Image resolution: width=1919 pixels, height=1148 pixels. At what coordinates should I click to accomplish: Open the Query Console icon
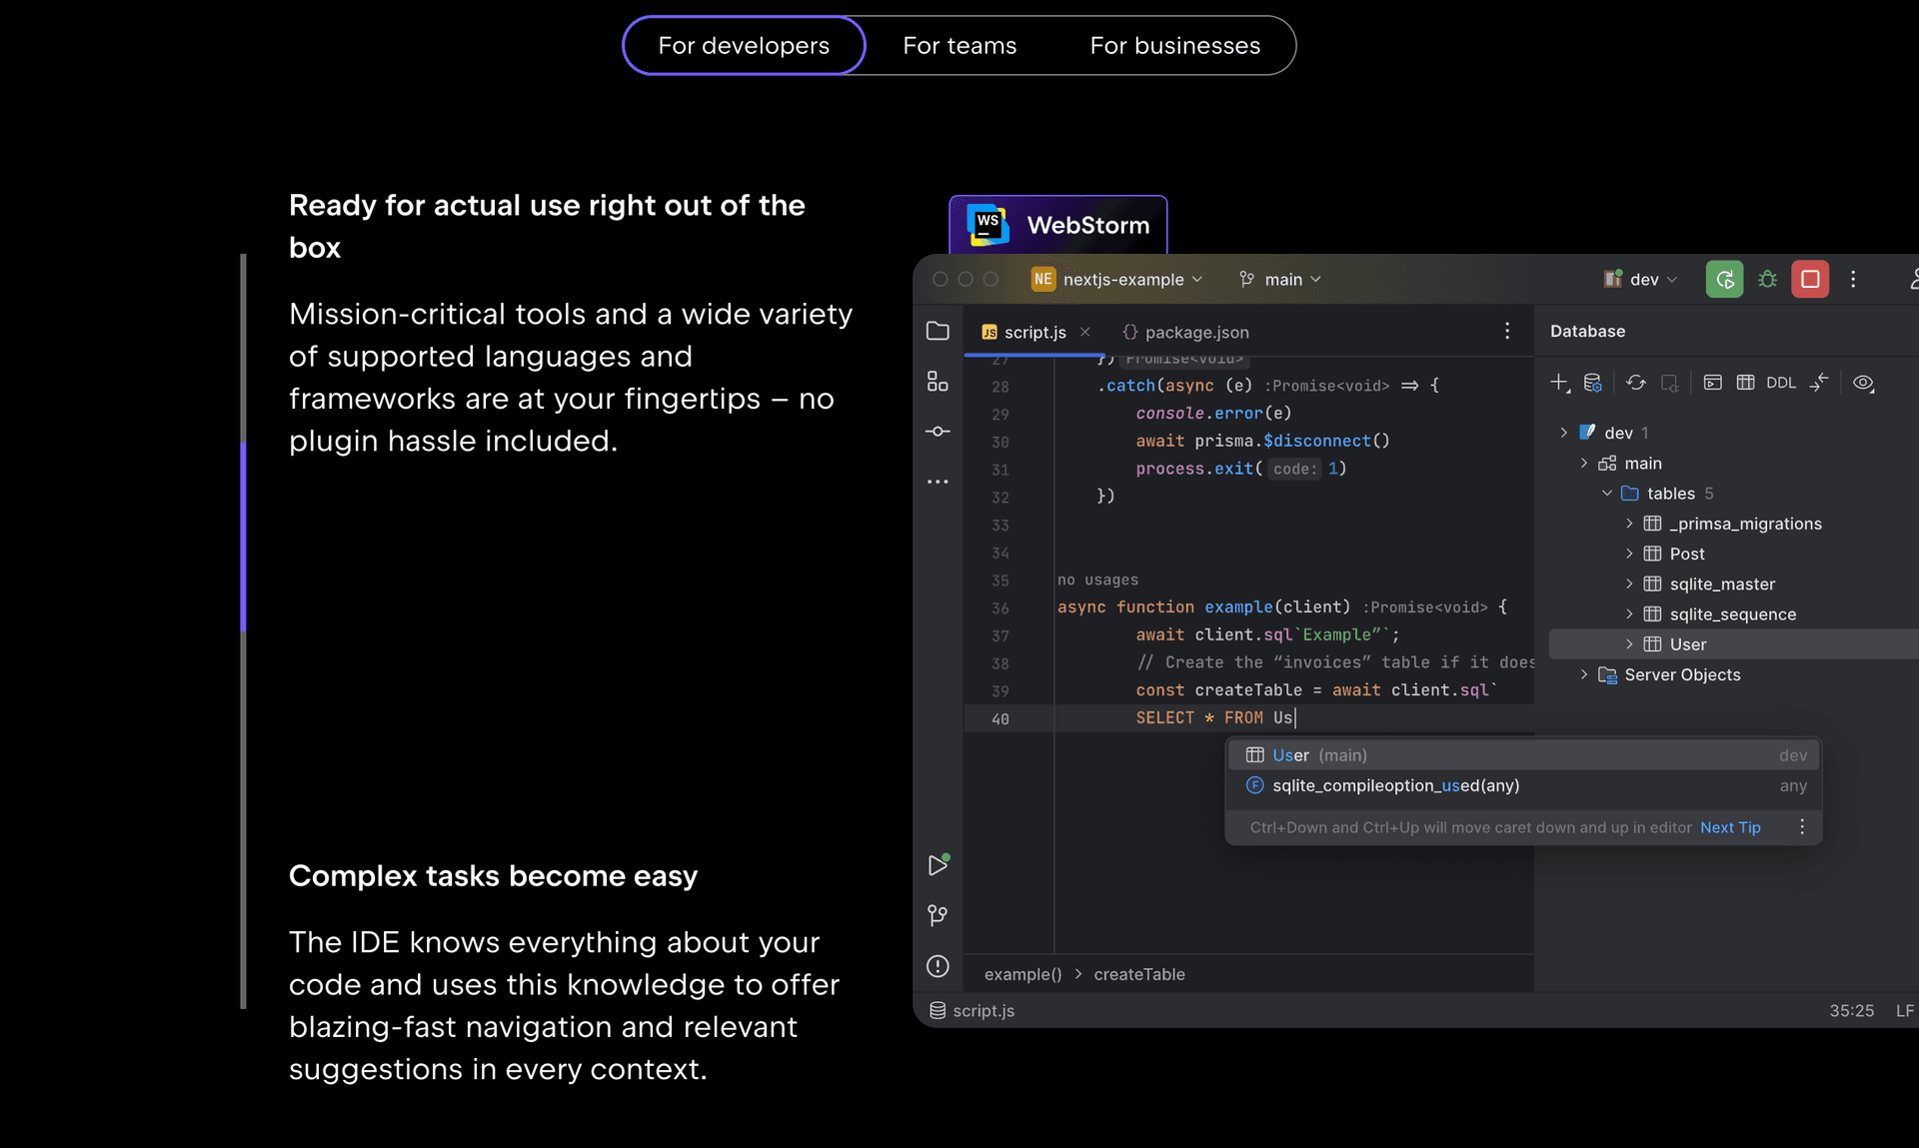[1713, 383]
